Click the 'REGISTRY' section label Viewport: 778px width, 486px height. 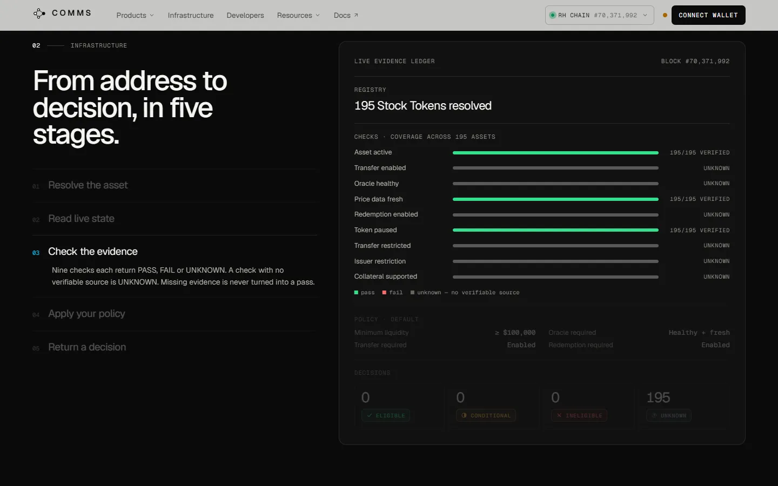pos(370,90)
